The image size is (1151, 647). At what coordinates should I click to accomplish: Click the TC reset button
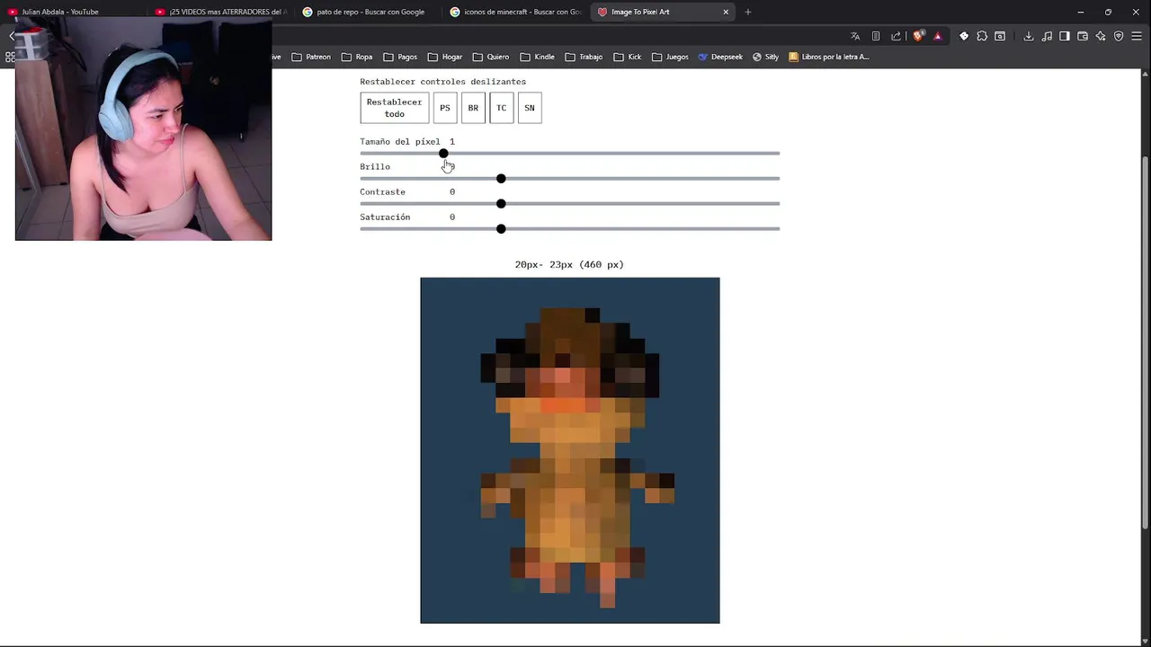tap(502, 108)
